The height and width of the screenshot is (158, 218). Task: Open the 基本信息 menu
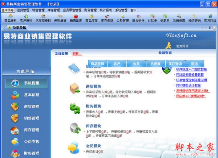coord(8,10)
